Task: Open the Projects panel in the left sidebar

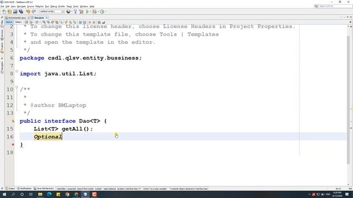Action: pyautogui.click(x=2, y=48)
